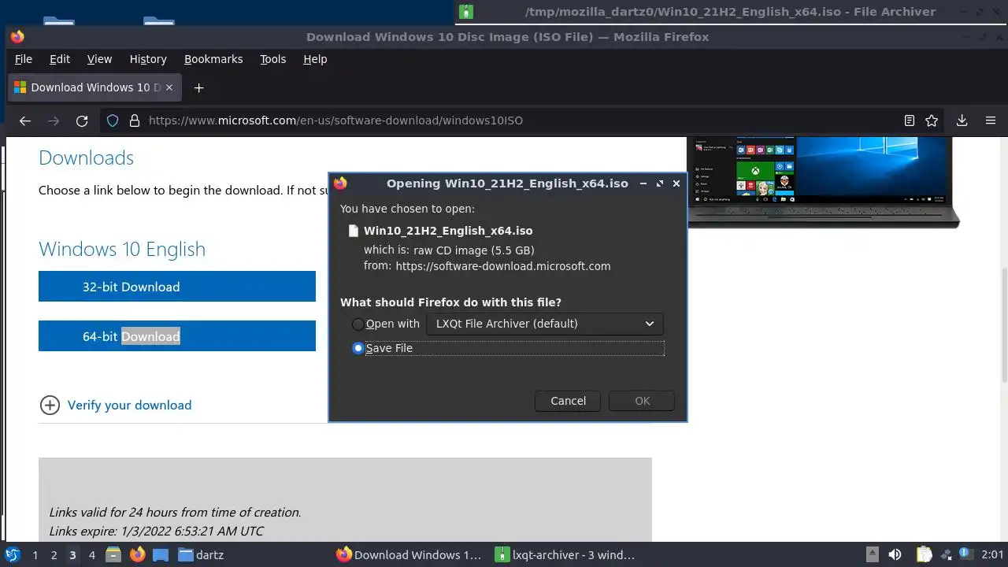The image size is (1008, 567).
Task: Open network status tray icon
Action: (x=946, y=554)
